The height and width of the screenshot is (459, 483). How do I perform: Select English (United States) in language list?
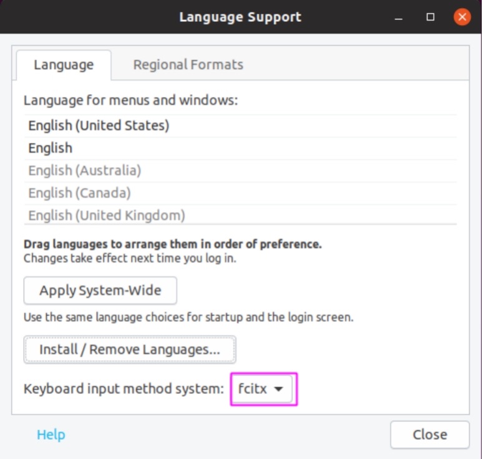pos(240,125)
